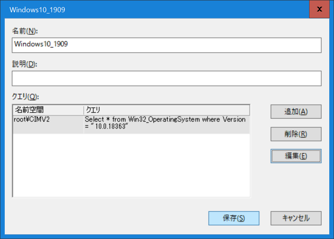Cancel the dialog with キャンセル
Viewport: 334px width, 239px height.
pyautogui.click(x=296, y=218)
